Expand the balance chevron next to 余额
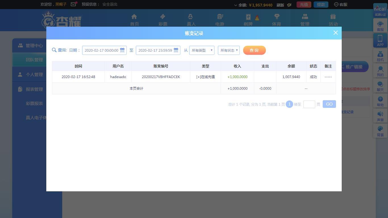Screen dimensions: 388x218 coord(235,5)
